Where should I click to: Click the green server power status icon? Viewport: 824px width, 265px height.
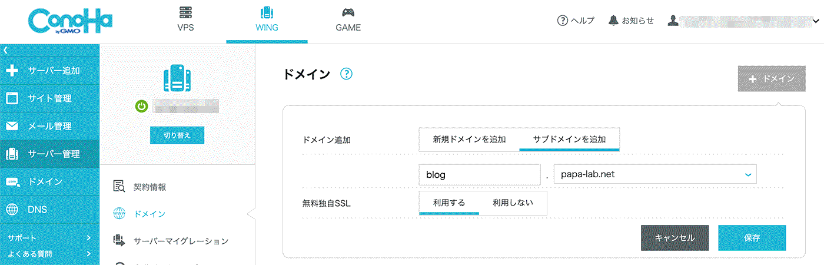(x=141, y=107)
